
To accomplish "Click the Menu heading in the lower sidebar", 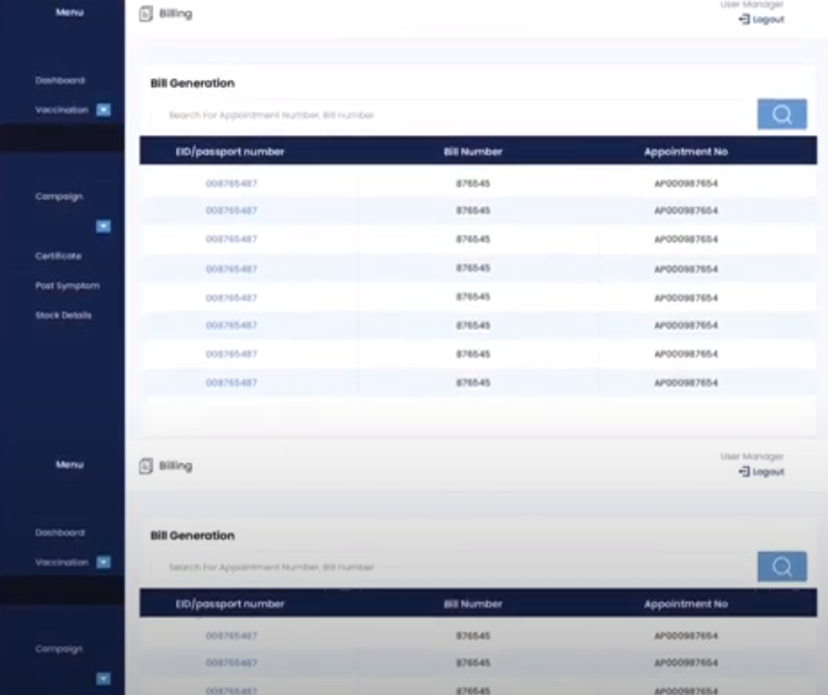I will pyautogui.click(x=70, y=465).
